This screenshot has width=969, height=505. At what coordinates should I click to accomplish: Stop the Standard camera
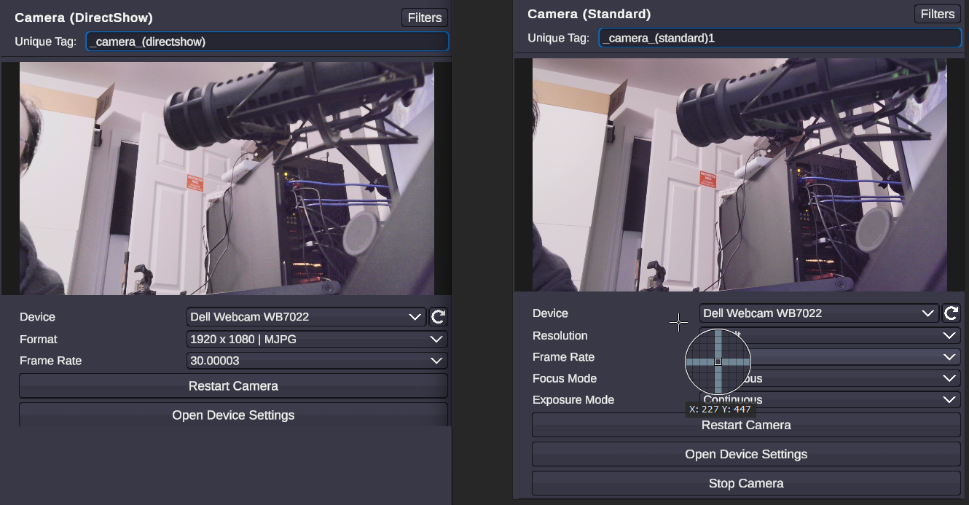745,482
